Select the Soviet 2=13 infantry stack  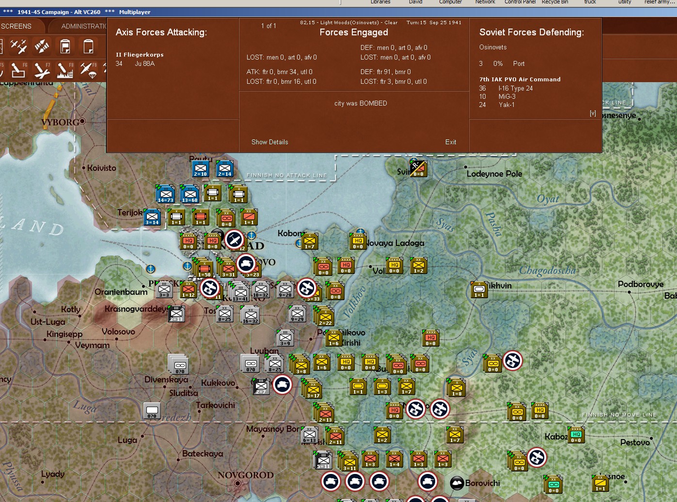(x=325, y=412)
